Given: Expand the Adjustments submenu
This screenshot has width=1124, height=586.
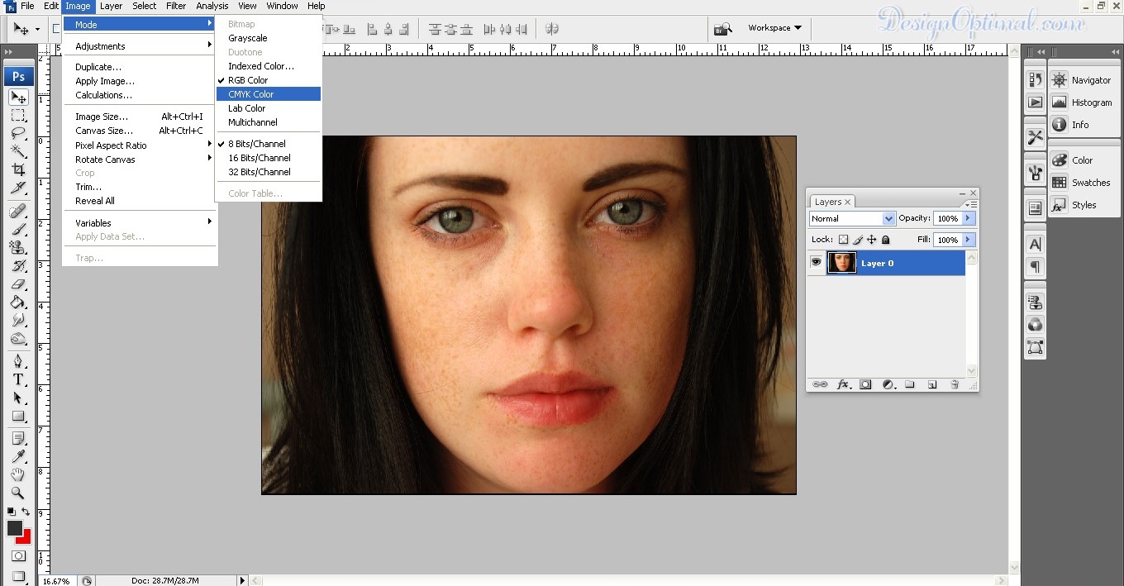Looking at the screenshot, I should pyautogui.click(x=140, y=46).
